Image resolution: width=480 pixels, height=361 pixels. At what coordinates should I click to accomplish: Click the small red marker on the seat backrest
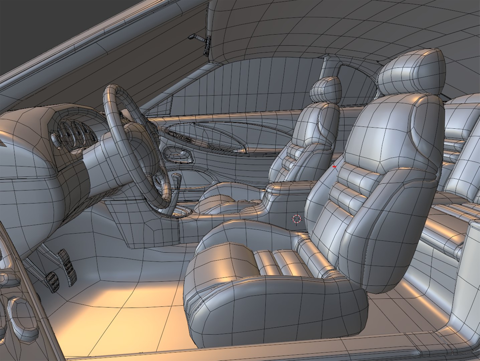point(335,166)
